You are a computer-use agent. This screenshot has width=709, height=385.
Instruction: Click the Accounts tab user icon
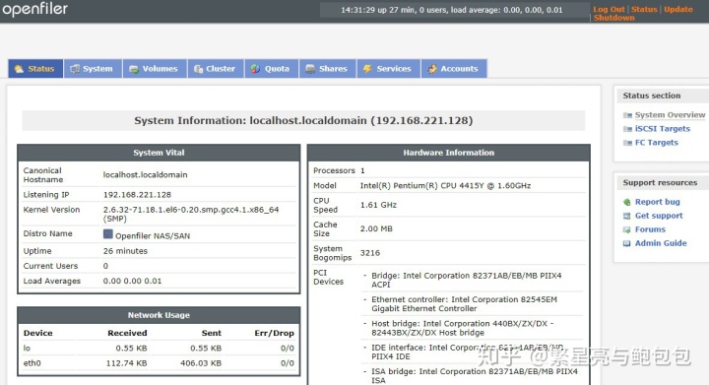click(432, 69)
